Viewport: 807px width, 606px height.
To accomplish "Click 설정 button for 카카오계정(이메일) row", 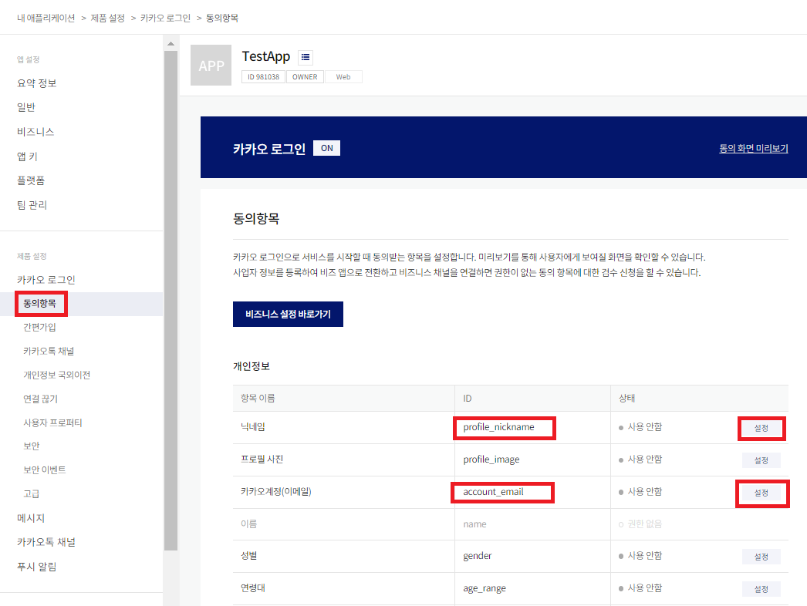I will pyautogui.click(x=761, y=493).
